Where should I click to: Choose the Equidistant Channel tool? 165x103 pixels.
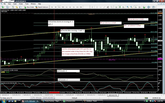click(x=108, y=7)
